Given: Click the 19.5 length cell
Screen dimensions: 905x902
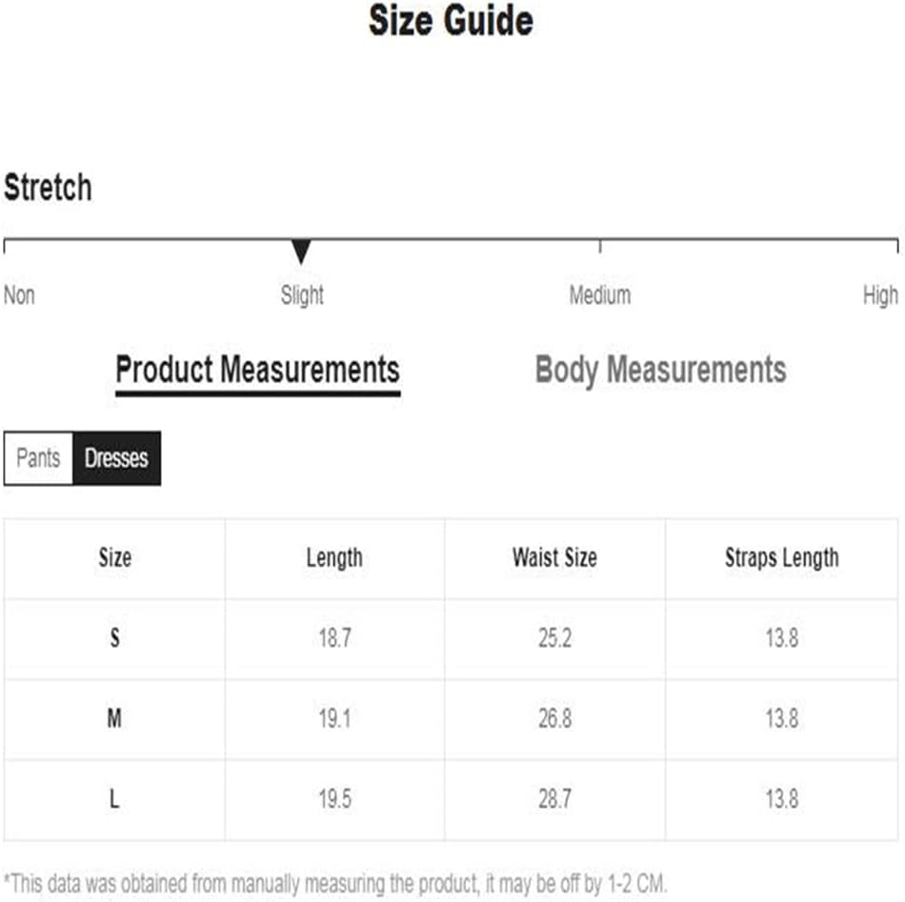Looking at the screenshot, I should tap(334, 799).
